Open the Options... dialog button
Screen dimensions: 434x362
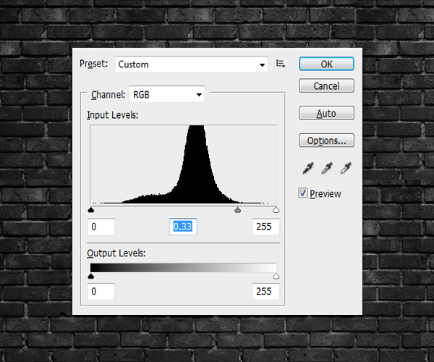326,140
